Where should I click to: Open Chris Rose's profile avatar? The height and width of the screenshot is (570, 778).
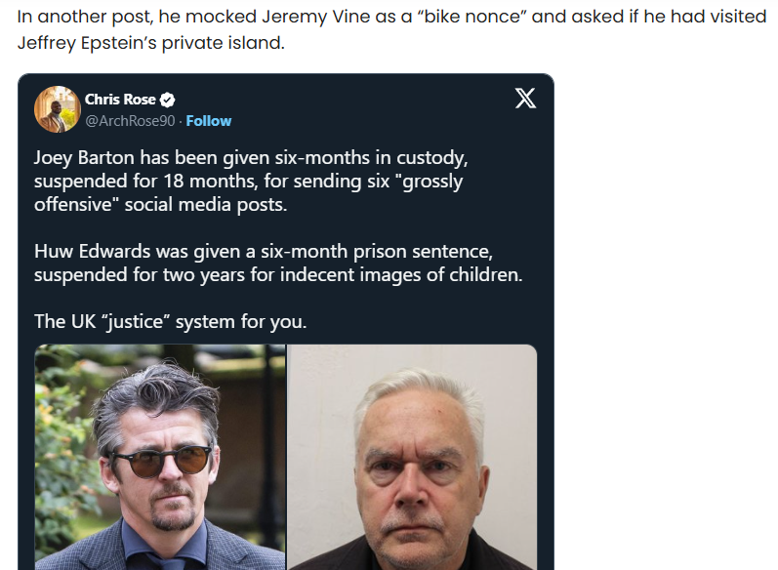[x=57, y=109]
